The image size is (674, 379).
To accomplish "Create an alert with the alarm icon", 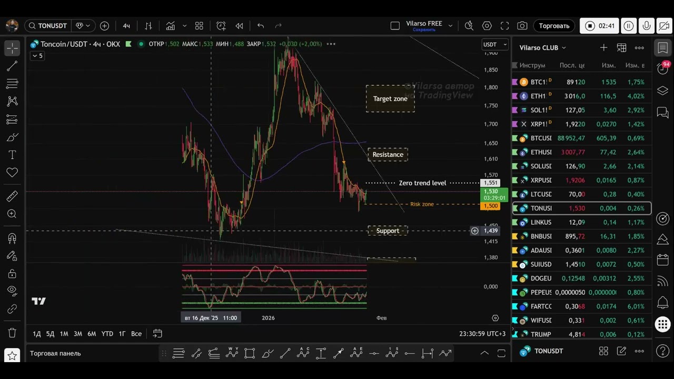I will tap(221, 26).
